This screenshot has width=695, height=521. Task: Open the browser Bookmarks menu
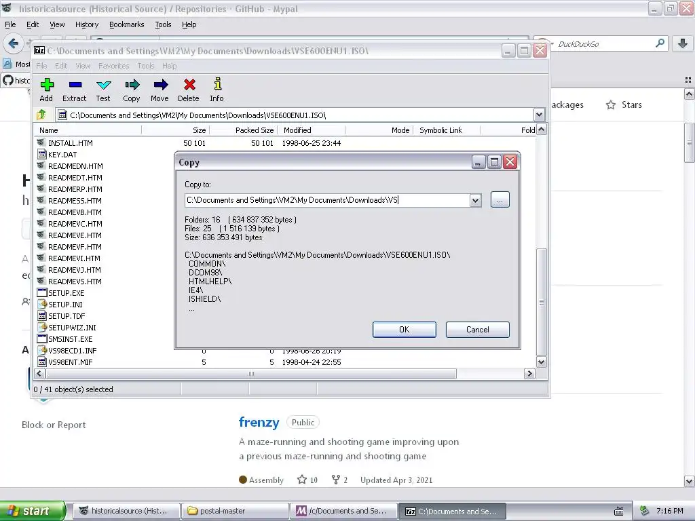tap(126, 24)
